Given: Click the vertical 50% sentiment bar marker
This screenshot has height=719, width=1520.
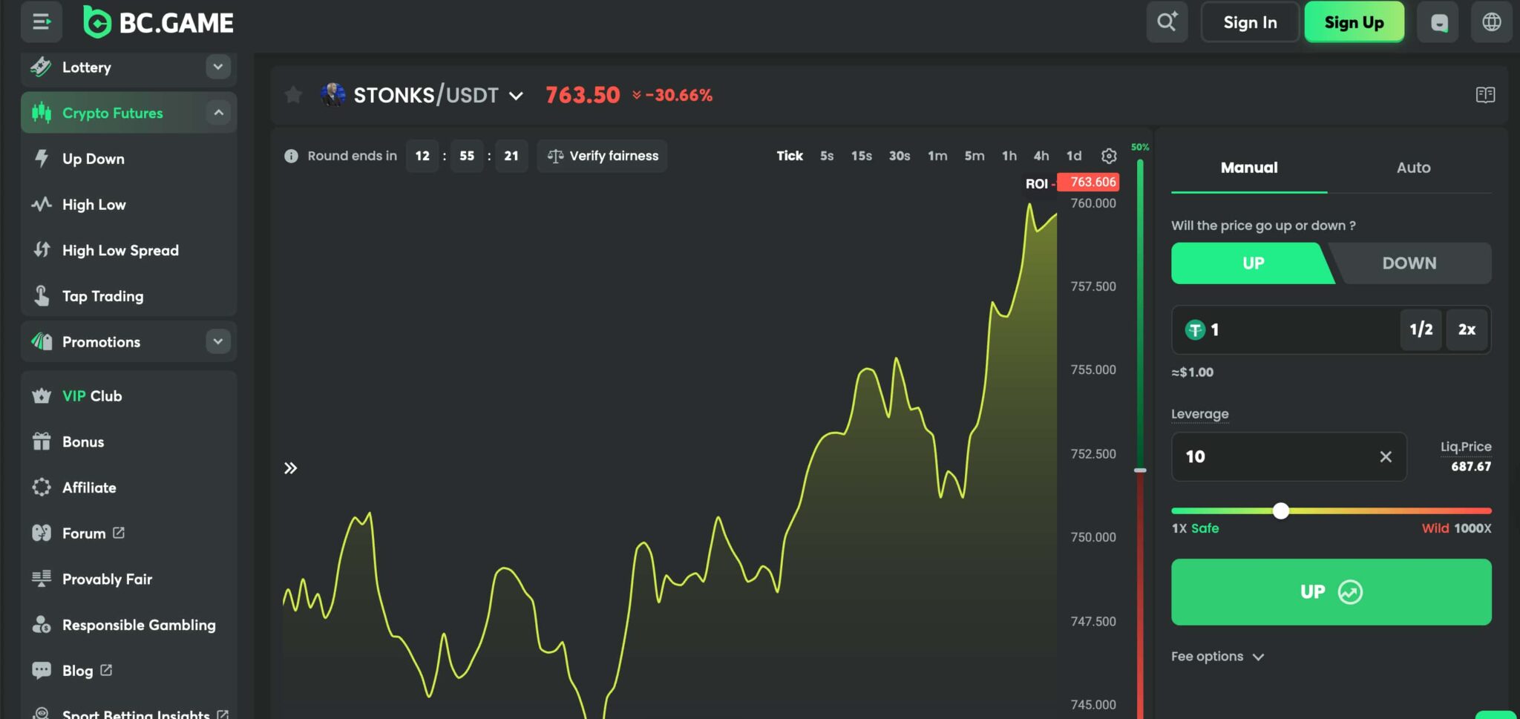Looking at the screenshot, I should tap(1141, 470).
